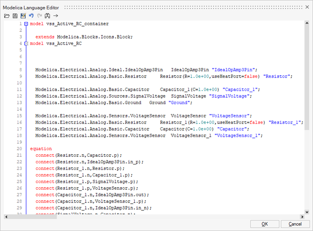Click the Save disk icon
This screenshot has height=231, width=313.
coord(15,16)
